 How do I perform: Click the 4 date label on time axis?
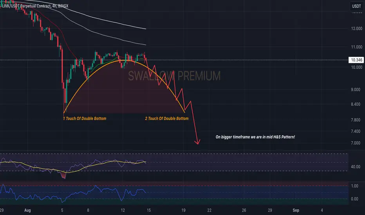point(322,210)
